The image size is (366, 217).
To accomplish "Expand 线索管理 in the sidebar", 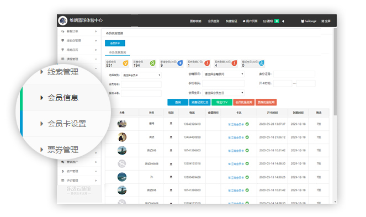I will point(62,72).
